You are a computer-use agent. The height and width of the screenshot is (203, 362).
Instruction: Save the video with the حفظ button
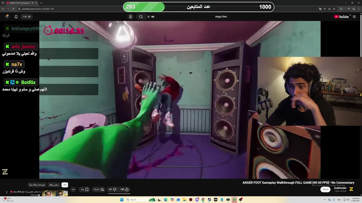pyautogui.click(x=85, y=189)
